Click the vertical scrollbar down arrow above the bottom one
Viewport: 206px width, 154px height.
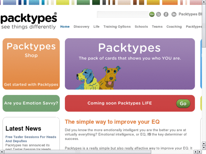point(204,144)
